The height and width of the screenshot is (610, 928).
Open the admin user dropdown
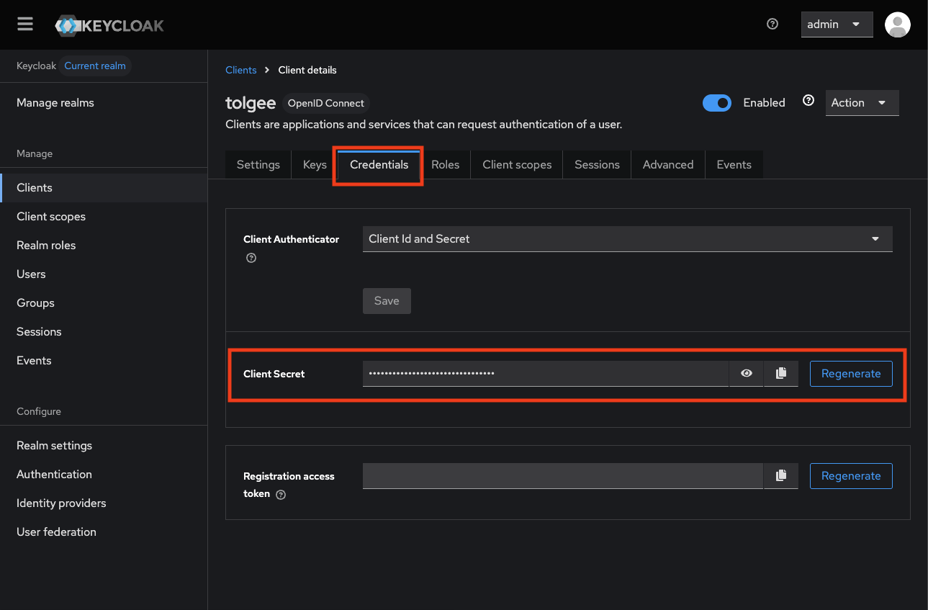pos(837,24)
